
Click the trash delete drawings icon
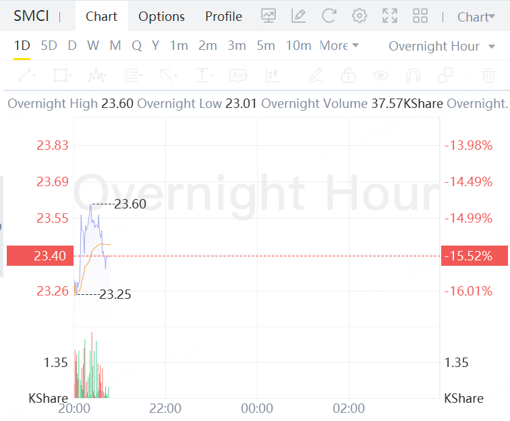pos(488,76)
